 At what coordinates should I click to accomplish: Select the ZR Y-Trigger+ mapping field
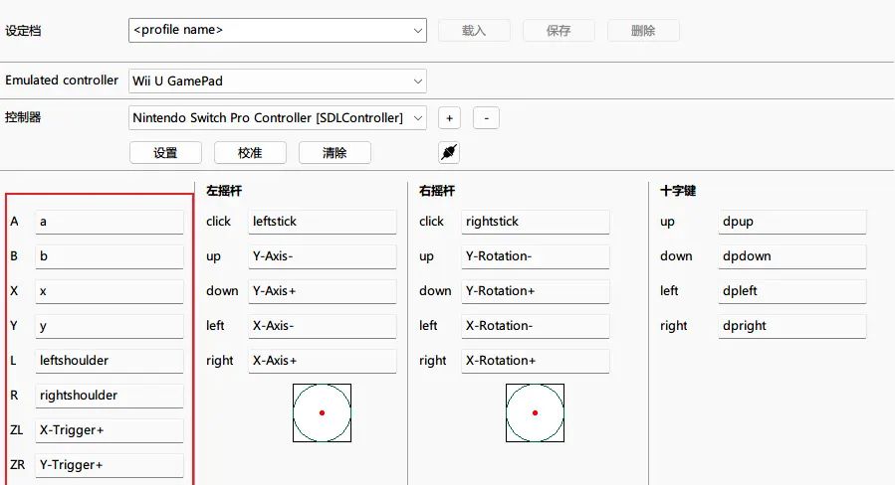tap(110, 465)
